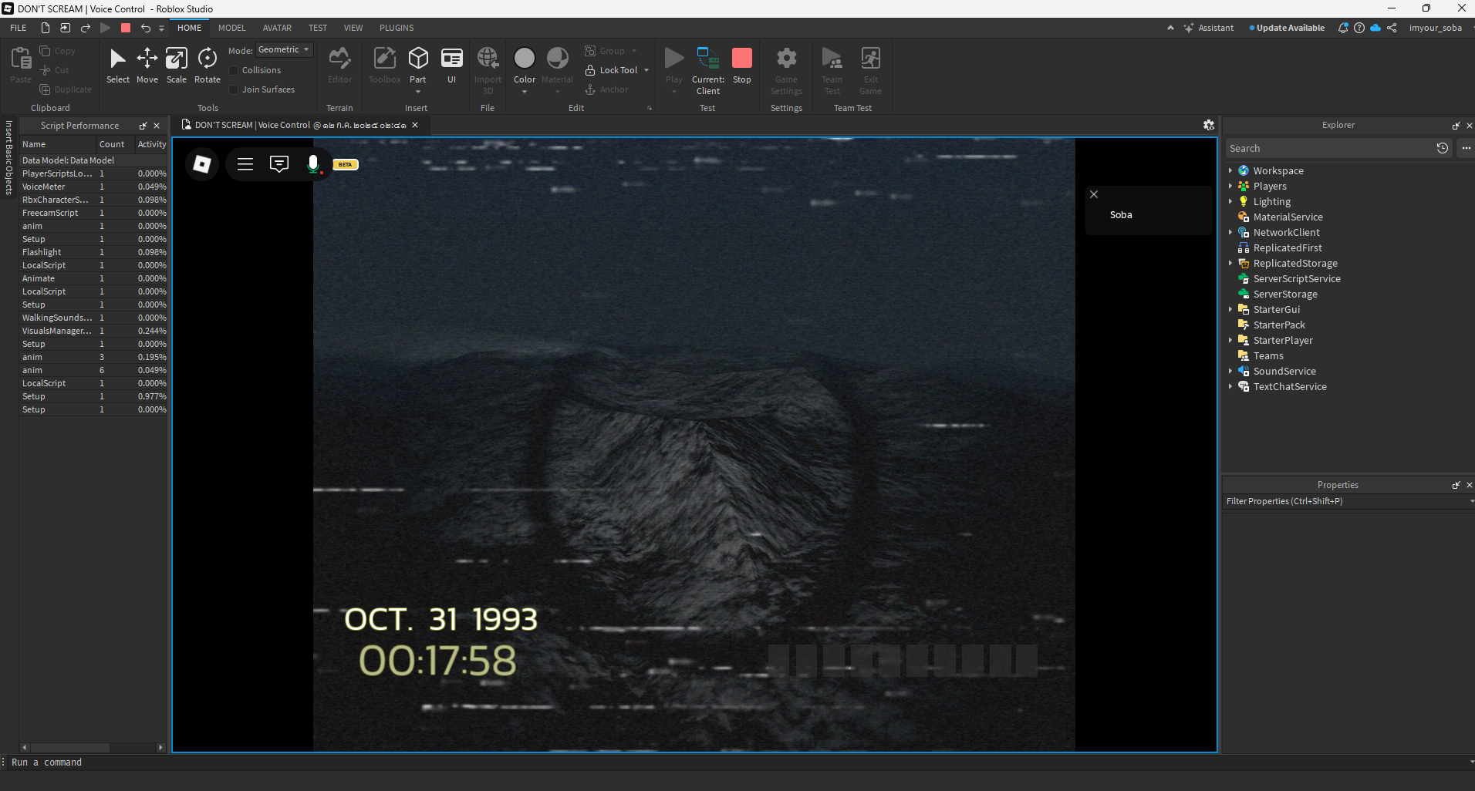Image resolution: width=1475 pixels, height=791 pixels.
Task: Switch to the TEST ribbon tab
Action: 318,28
